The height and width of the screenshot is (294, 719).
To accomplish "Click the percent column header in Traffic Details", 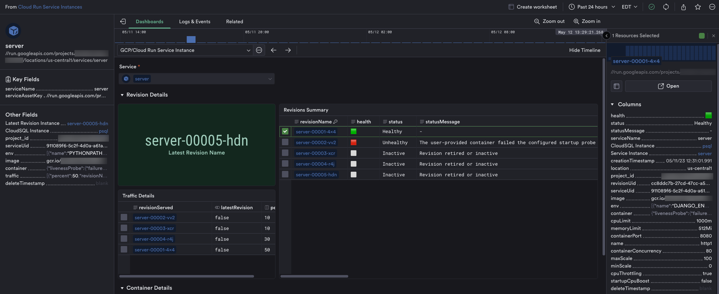I will tap(270, 207).
